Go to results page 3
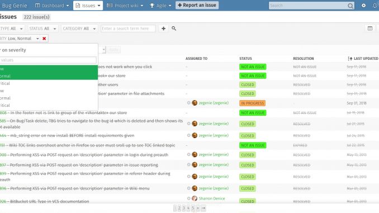Screen dimensions: 379x213 point(184,208)
